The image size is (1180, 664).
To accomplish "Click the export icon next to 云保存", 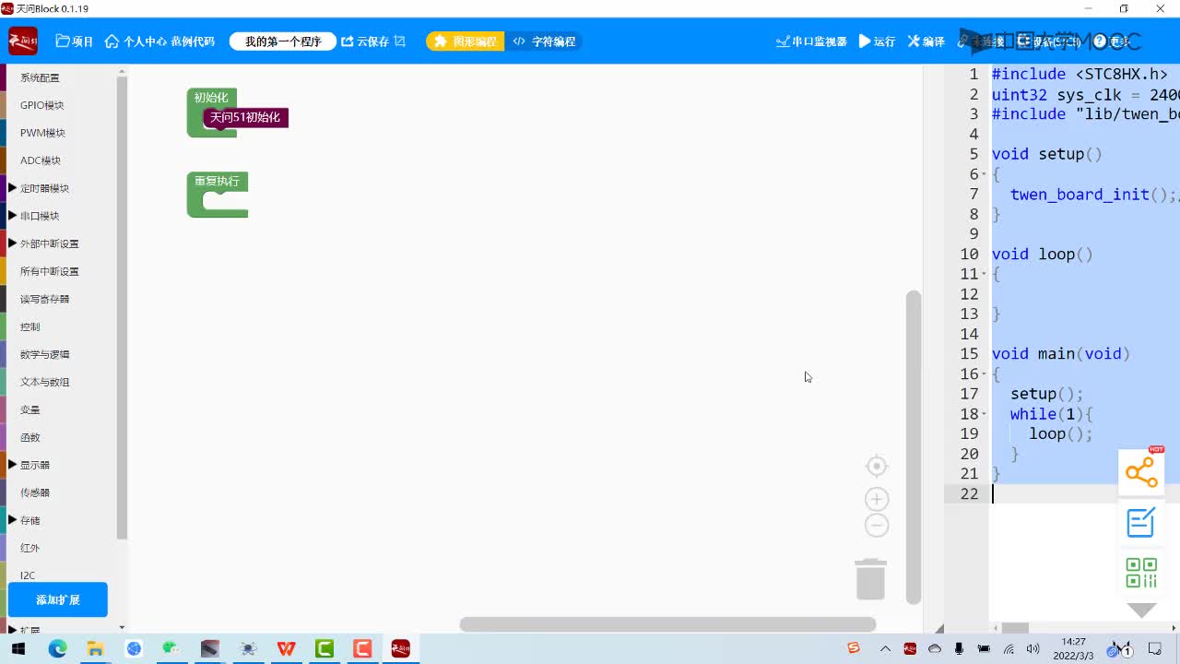I will (x=400, y=41).
